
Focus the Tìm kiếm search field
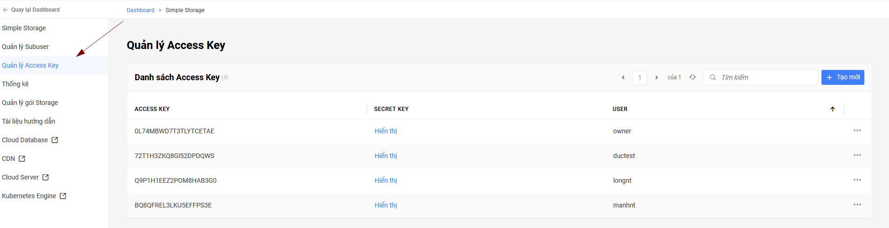pyautogui.click(x=766, y=77)
